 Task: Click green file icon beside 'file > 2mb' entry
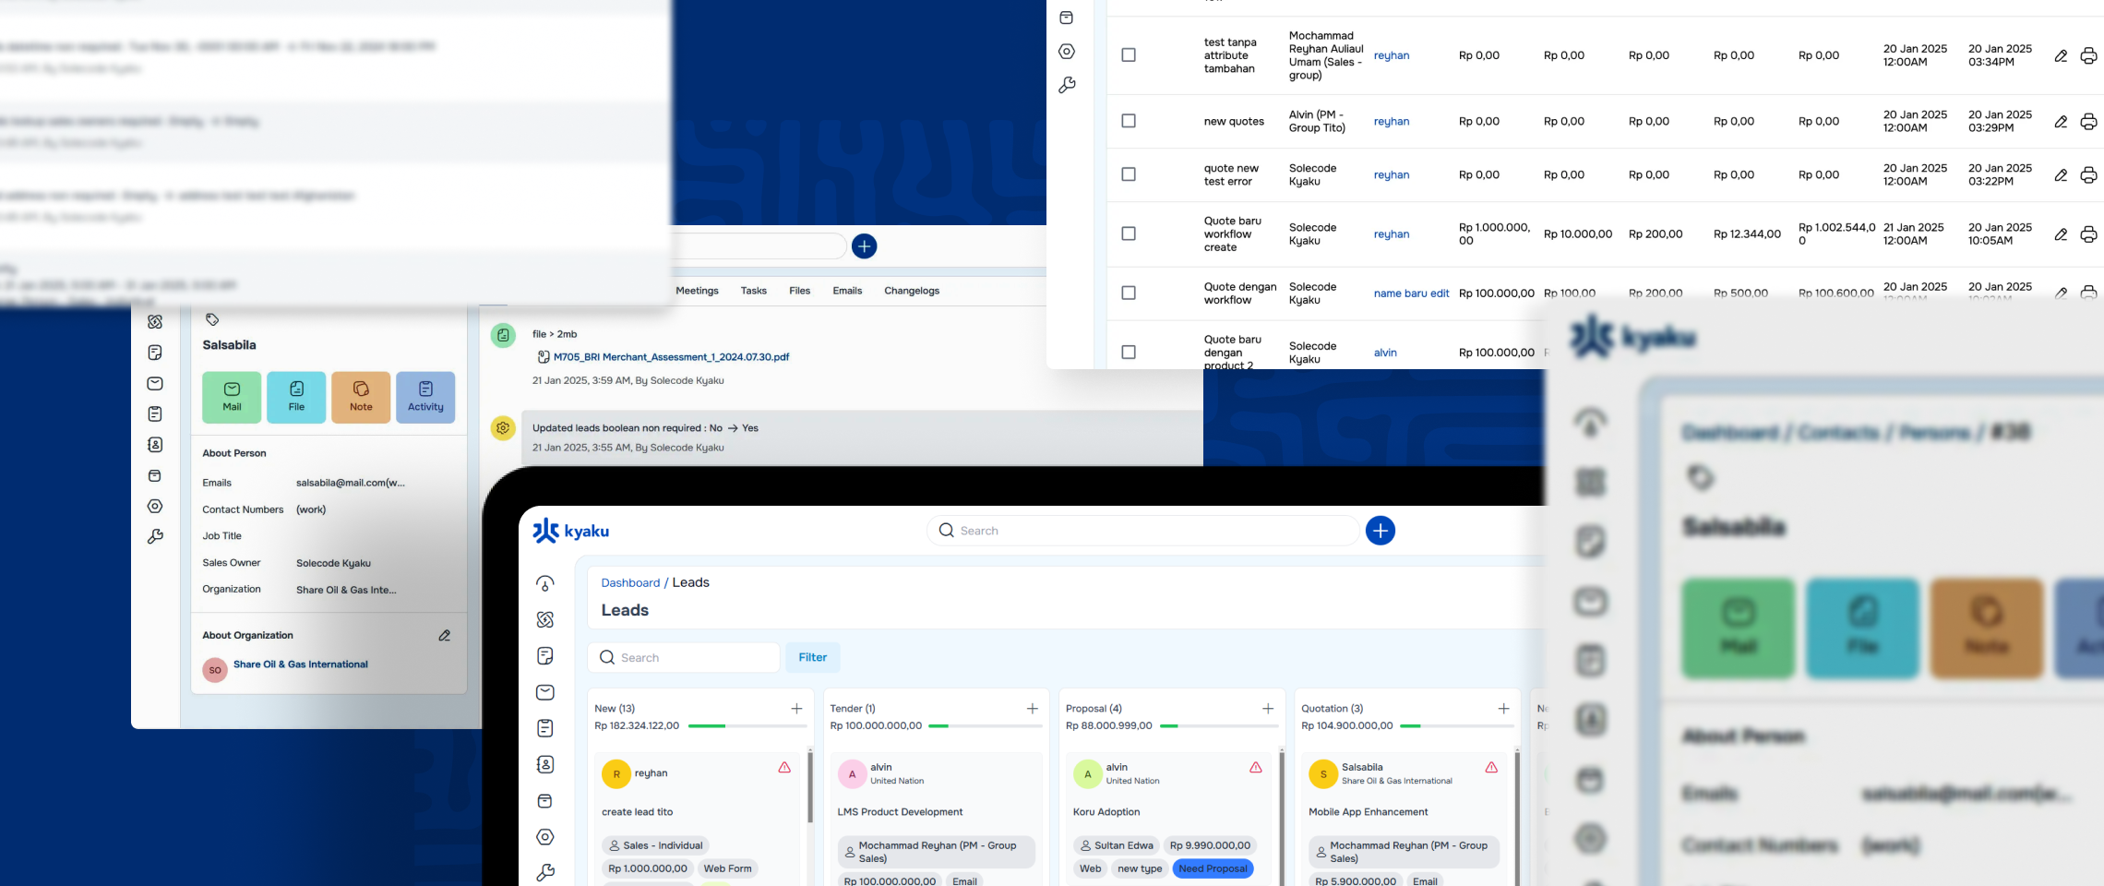(503, 335)
